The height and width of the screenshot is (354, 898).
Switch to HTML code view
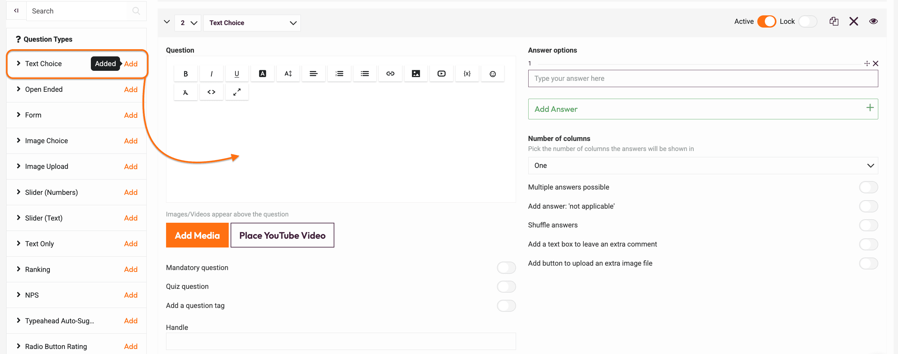[x=211, y=92]
